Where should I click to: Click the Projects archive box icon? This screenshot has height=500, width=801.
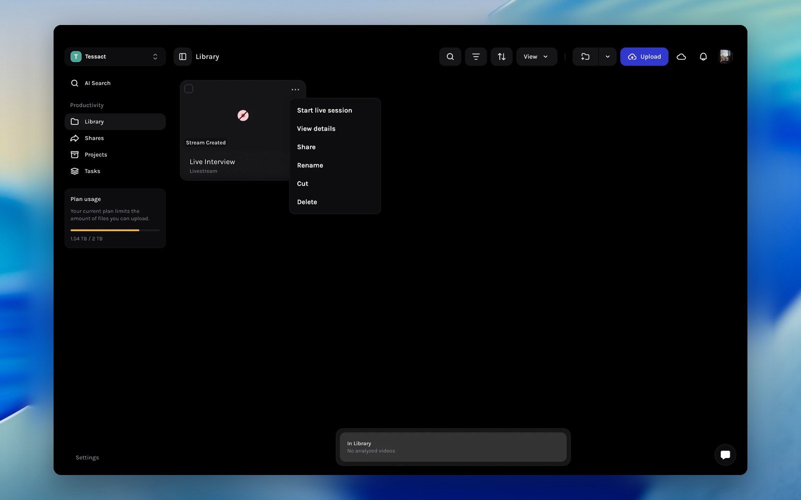coord(75,154)
